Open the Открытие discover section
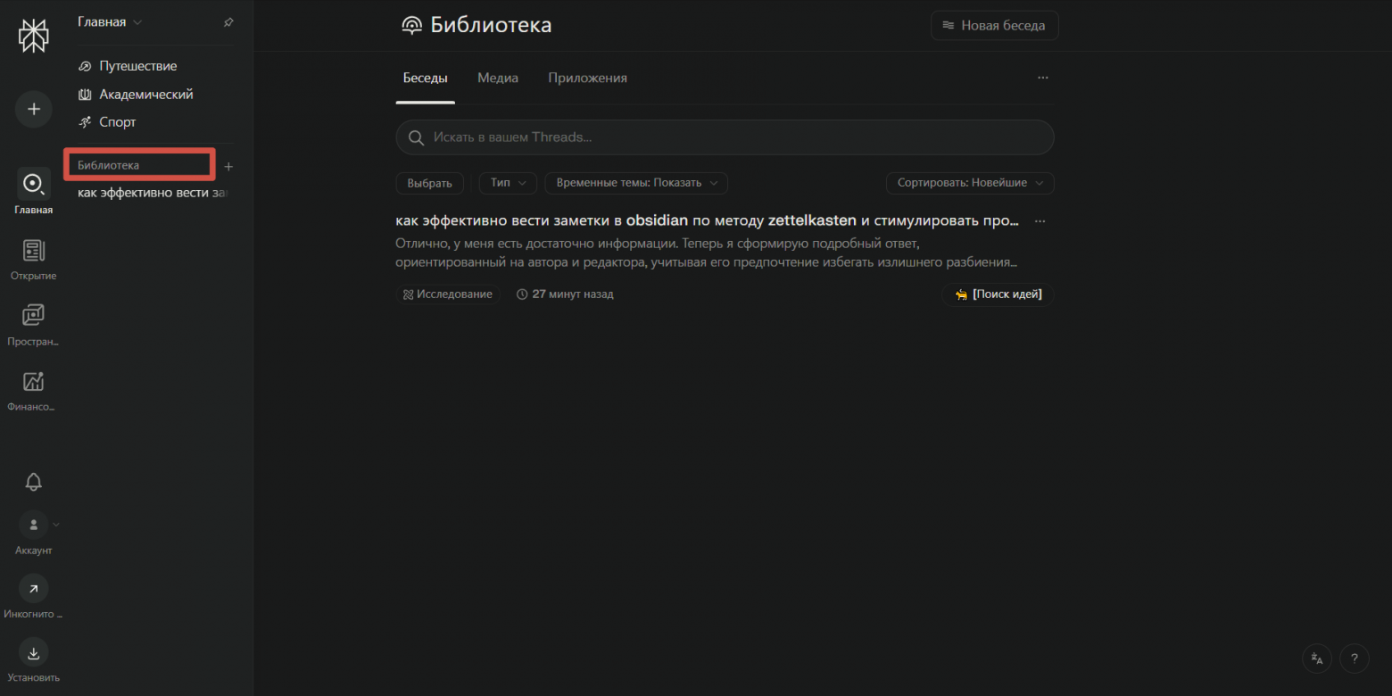This screenshot has height=696, width=1392. coord(34,252)
